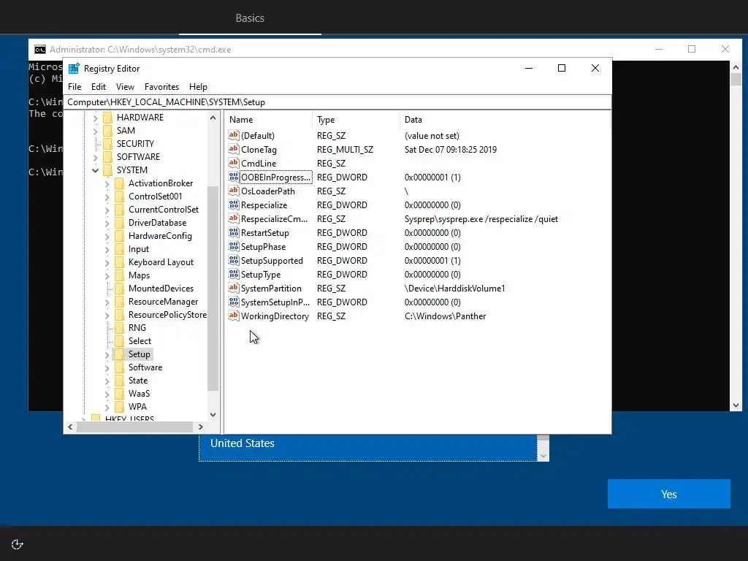Expand the DriverDatabase key
748x561 pixels.
coord(107,223)
